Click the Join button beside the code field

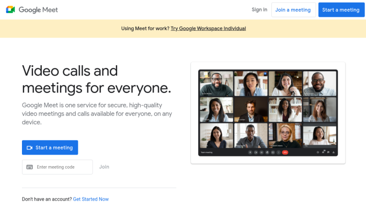click(104, 167)
